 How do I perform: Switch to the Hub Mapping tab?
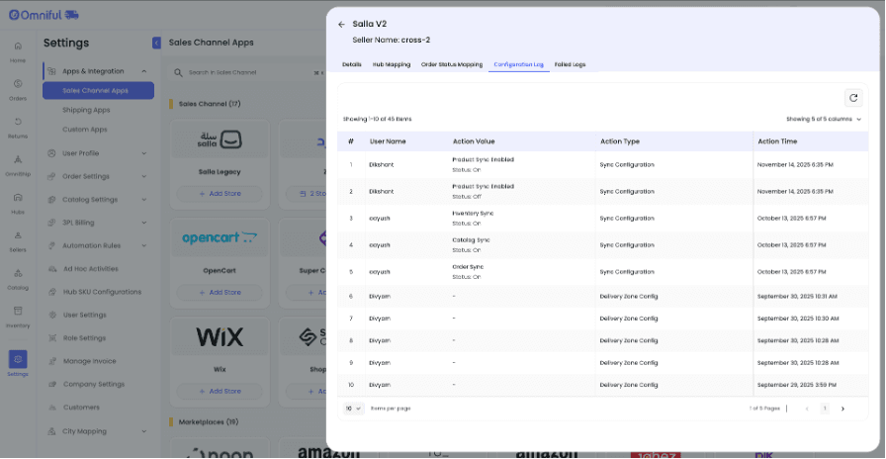(391, 64)
